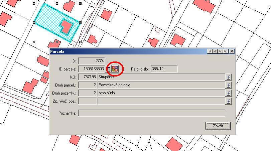Viewport: 271px width, 151px height.
Task: Click the orná půda field
Action: [x=161, y=93]
